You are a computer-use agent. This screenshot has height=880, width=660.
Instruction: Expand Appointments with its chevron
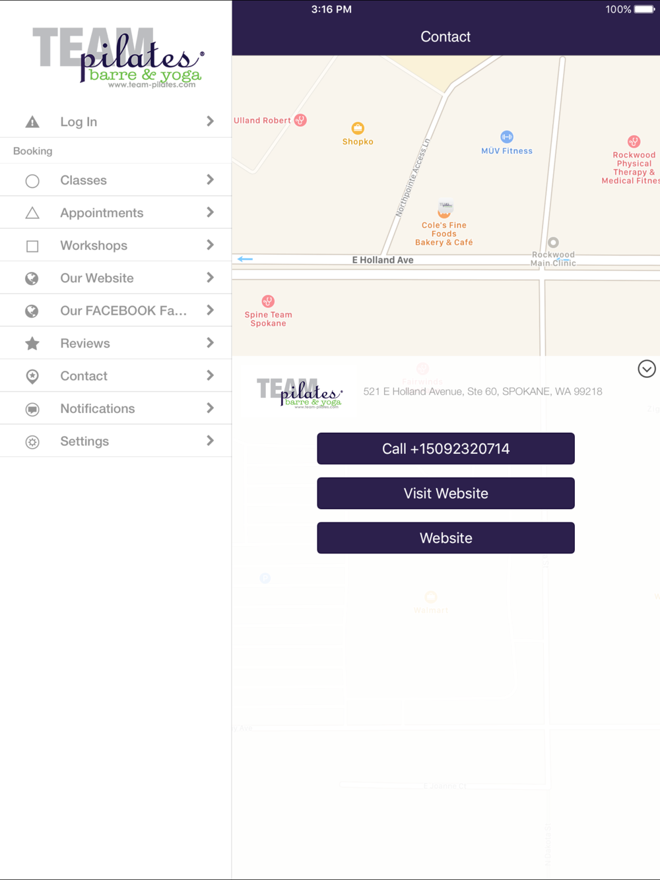point(210,212)
